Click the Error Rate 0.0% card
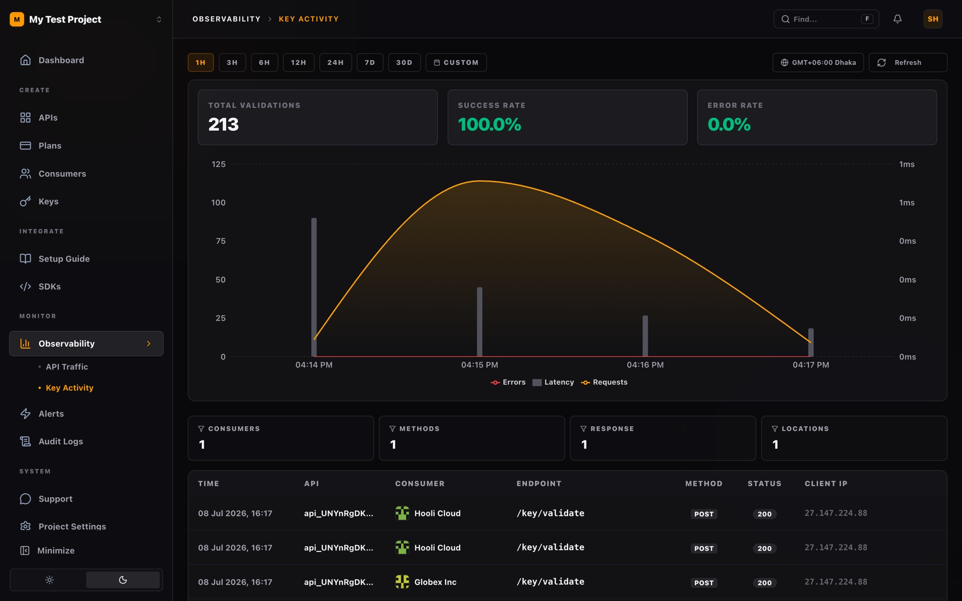Screen dimensions: 962x601 (x=817, y=117)
